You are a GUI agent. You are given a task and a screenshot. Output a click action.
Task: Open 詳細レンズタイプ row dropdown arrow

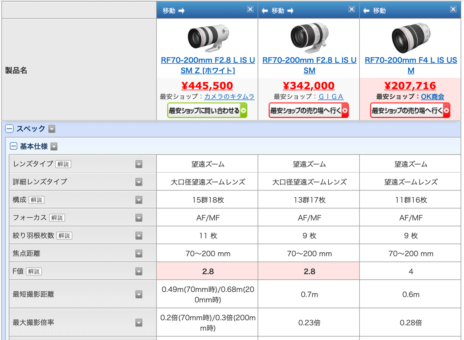(x=139, y=182)
